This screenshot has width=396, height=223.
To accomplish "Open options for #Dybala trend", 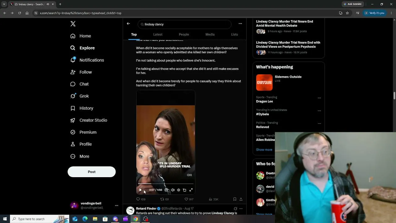I will click(319, 111).
